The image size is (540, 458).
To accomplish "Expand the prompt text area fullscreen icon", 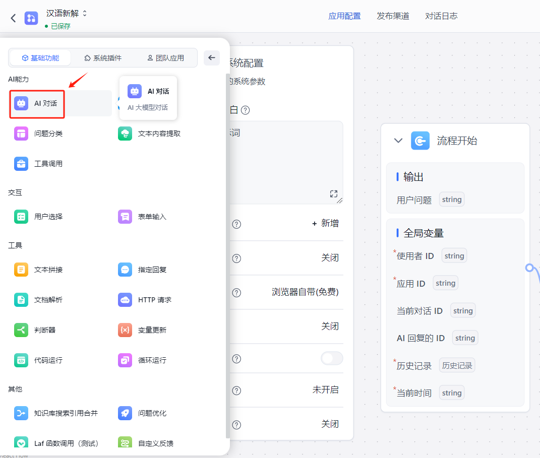I will pyautogui.click(x=334, y=193).
